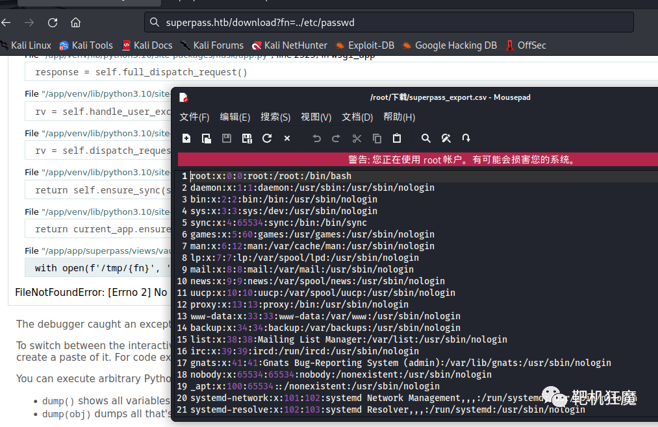Open Mousepad 搜索(S) menu
This screenshot has width=658, height=427.
(x=275, y=117)
